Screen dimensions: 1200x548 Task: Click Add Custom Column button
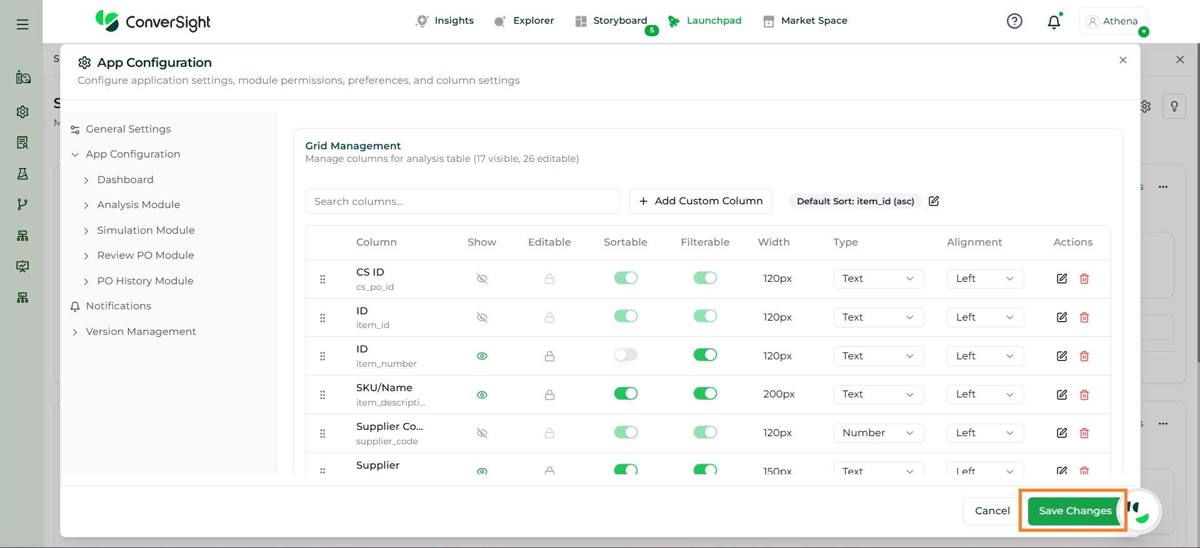point(700,201)
